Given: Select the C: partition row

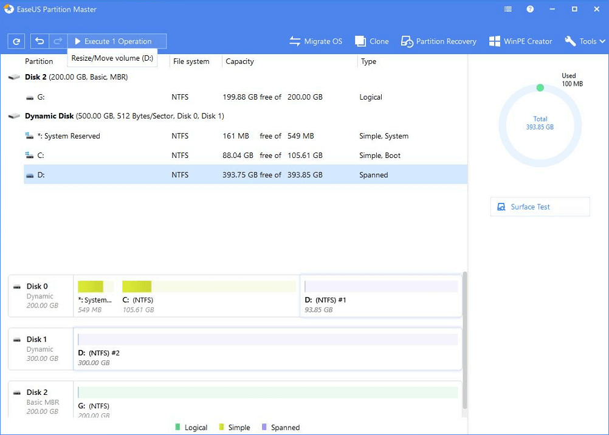Looking at the screenshot, I should (243, 156).
